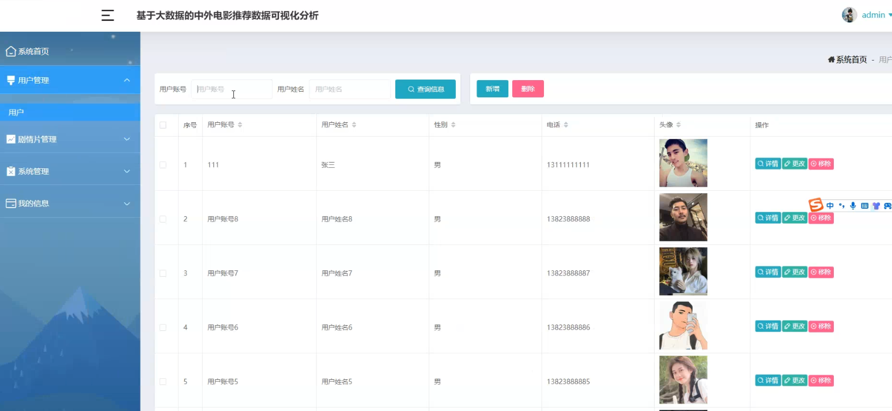Click the pink 删除 button
The width and height of the screenshot is (892, 411).
pyautogui.click(x=528, y=89)
